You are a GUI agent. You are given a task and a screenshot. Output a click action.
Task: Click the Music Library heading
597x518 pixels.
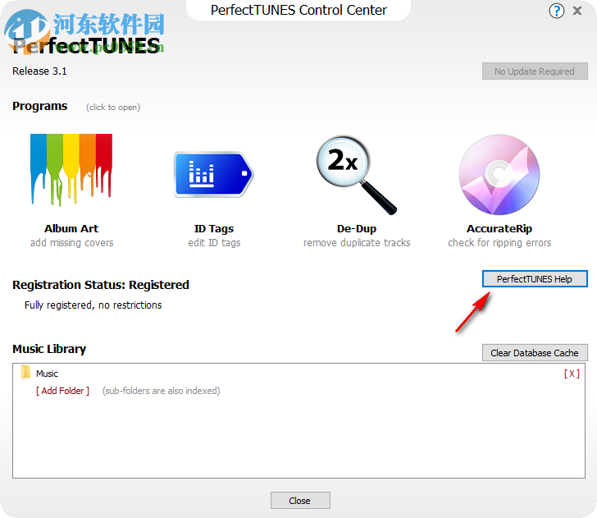[x=49, y=349]
